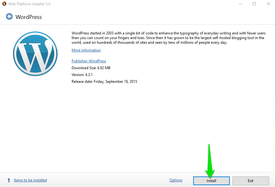Click the Install button

click(x=211, y=181)
